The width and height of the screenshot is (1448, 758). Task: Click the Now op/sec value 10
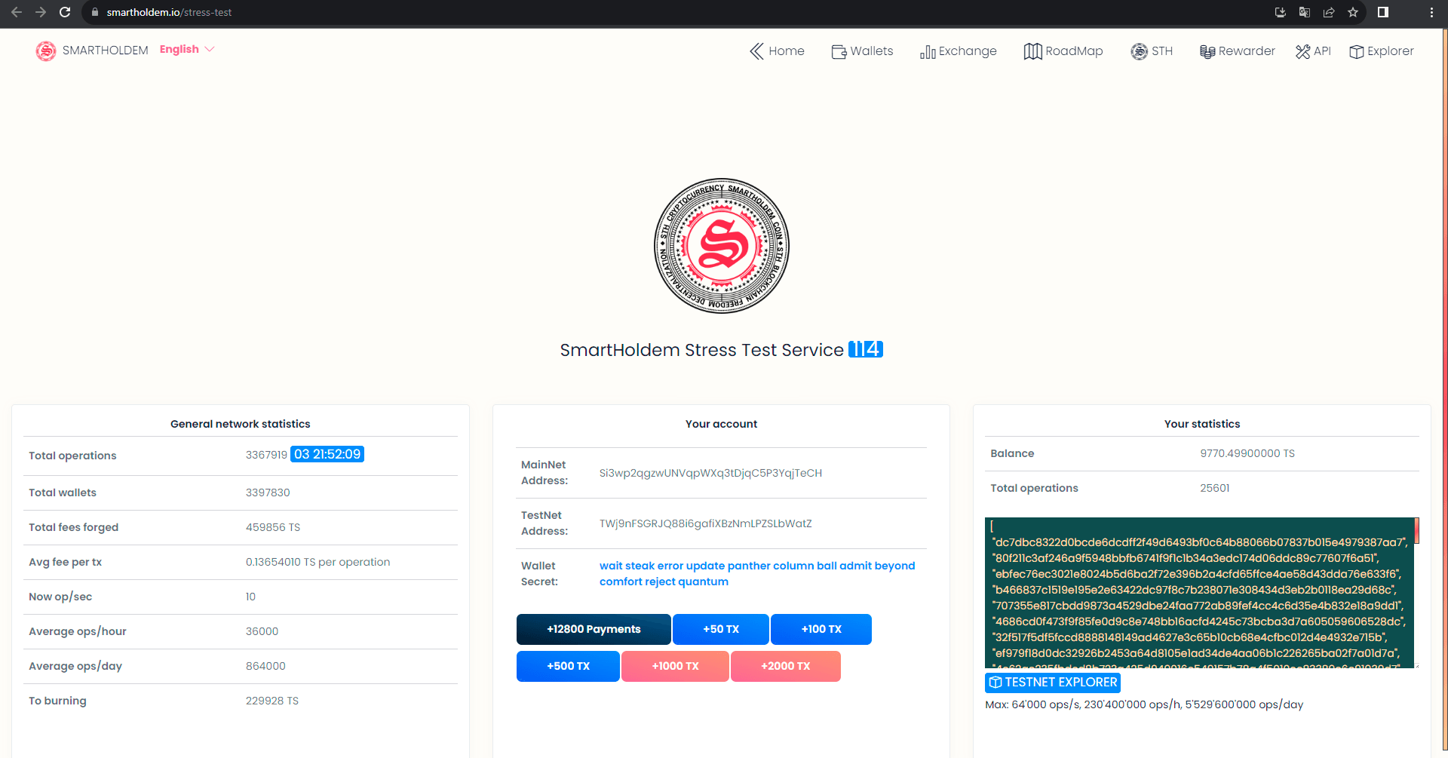250,597
